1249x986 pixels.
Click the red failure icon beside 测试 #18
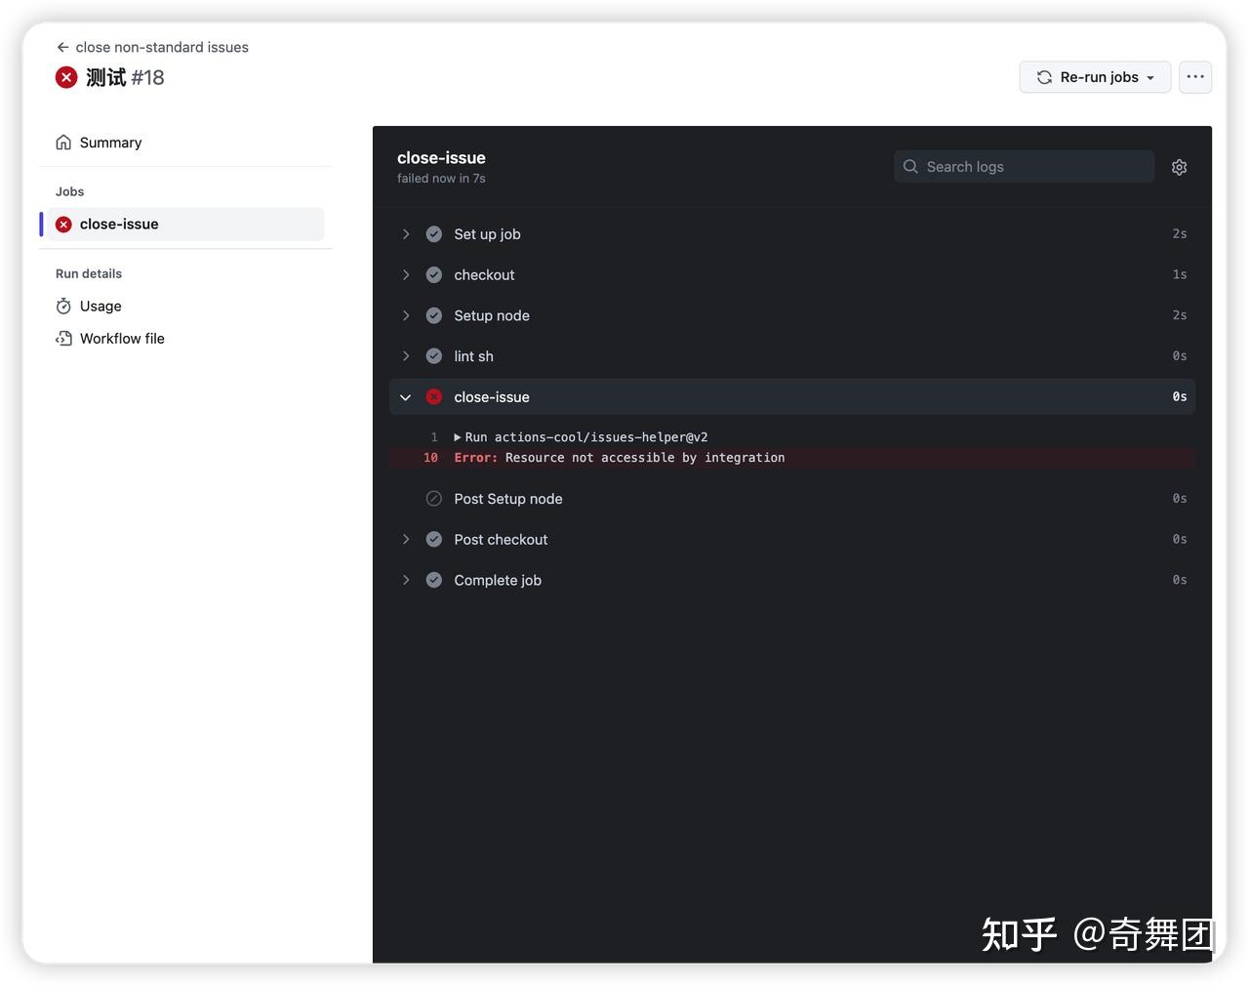pos(66,76)
